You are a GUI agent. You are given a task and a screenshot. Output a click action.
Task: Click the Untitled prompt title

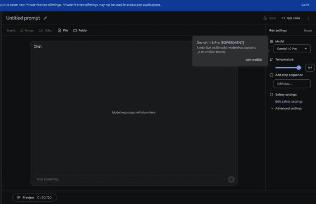point(23,18)
